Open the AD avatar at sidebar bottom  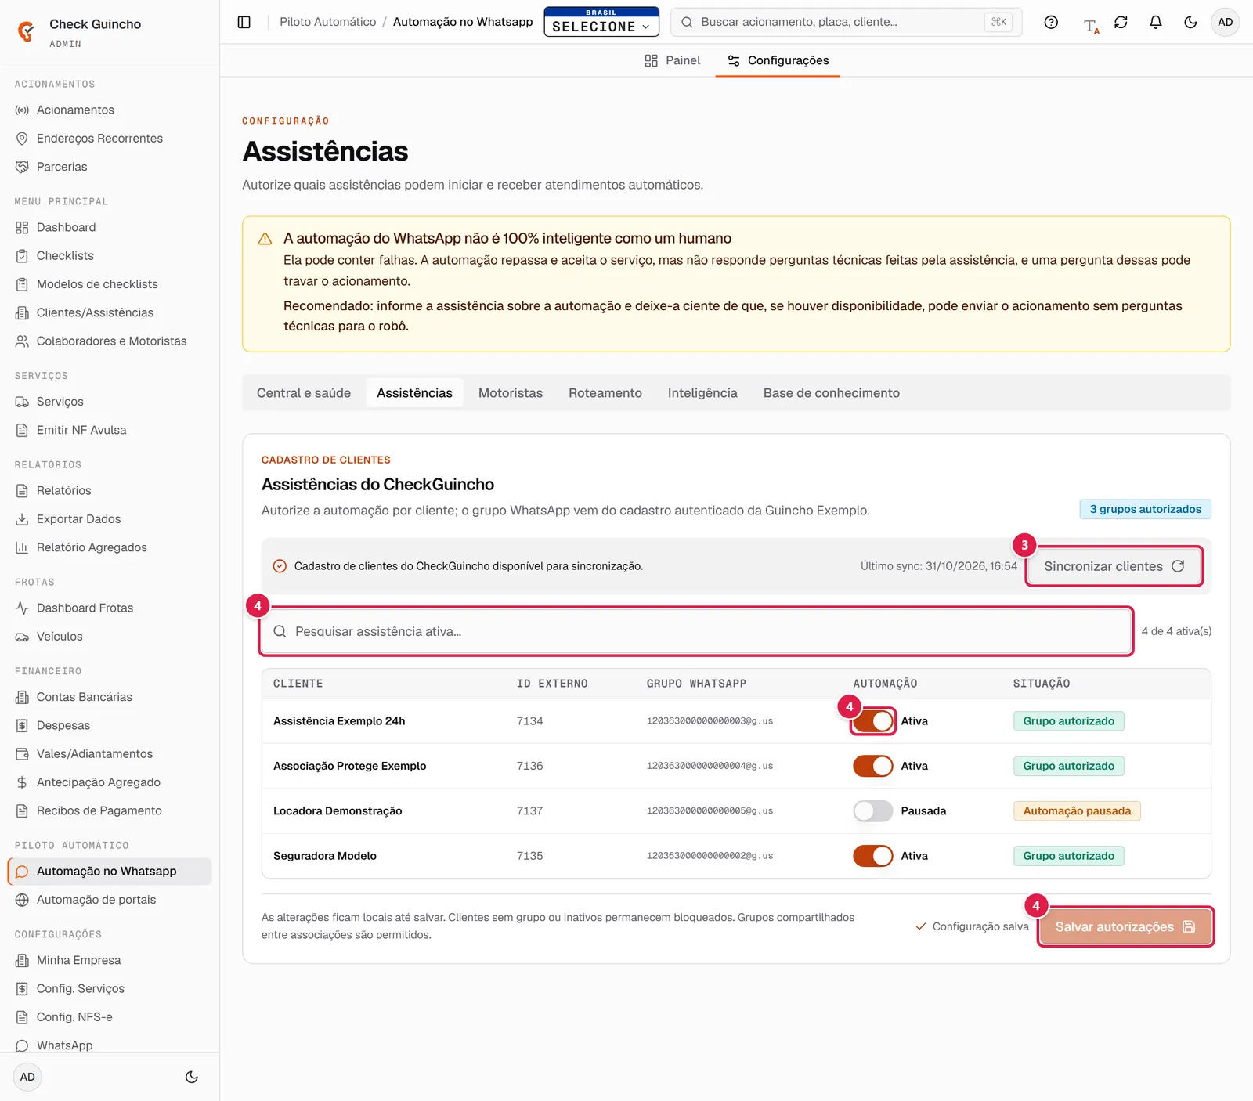(27, 1077)
